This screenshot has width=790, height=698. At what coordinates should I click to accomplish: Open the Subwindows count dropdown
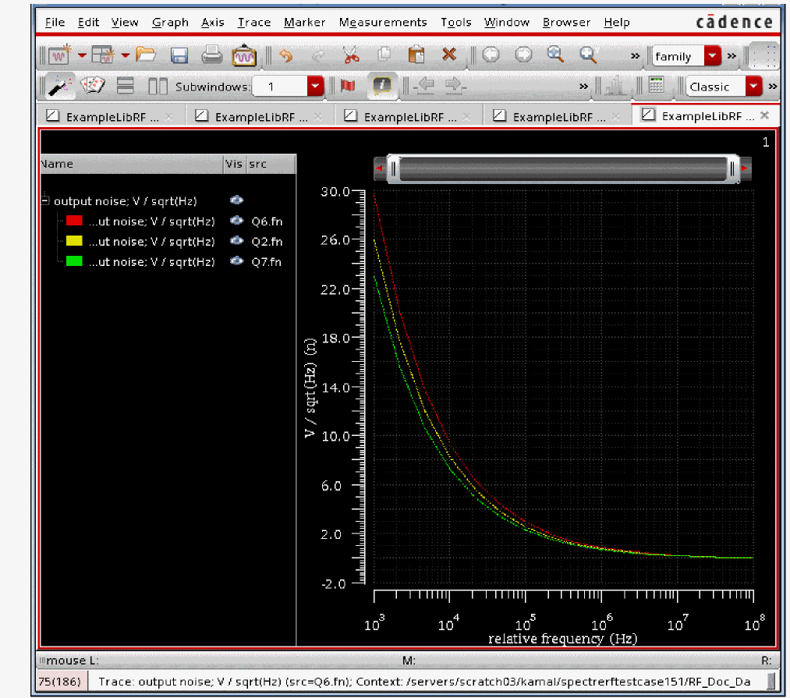tap(315, 87)
